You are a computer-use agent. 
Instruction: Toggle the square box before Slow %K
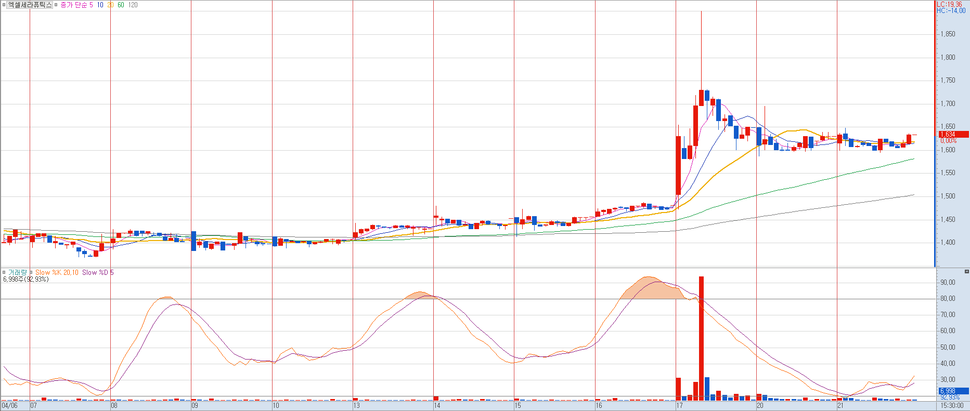pyautogui.click(x=31, y=272)
